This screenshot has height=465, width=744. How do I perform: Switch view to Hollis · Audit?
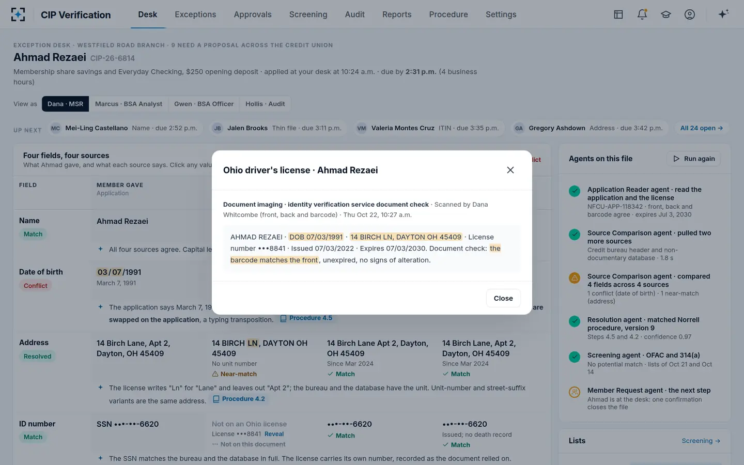(265, 104)
